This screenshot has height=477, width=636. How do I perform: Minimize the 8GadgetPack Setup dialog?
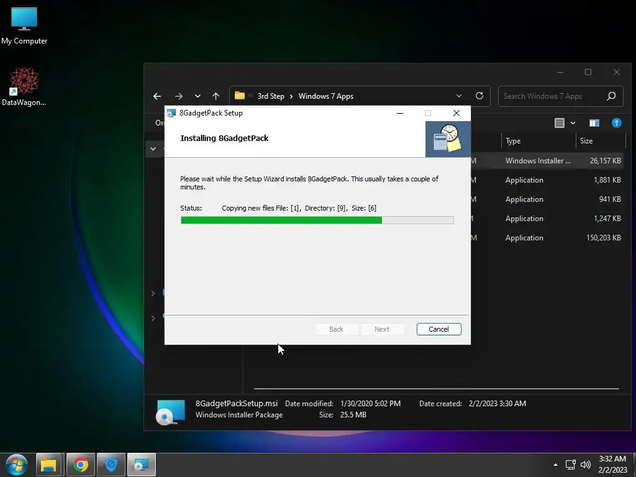(400, 113)
